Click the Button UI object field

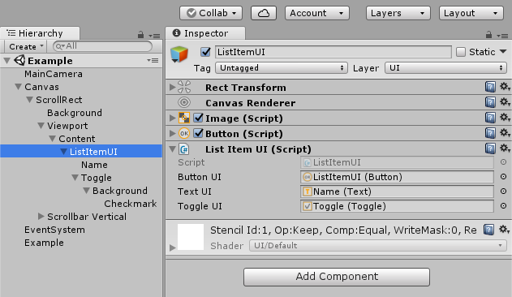397,177
